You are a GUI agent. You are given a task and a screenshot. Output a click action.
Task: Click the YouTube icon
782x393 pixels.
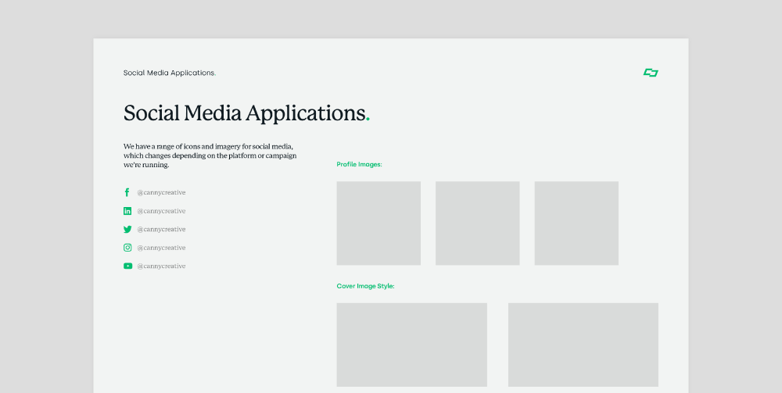coord(127,266)
